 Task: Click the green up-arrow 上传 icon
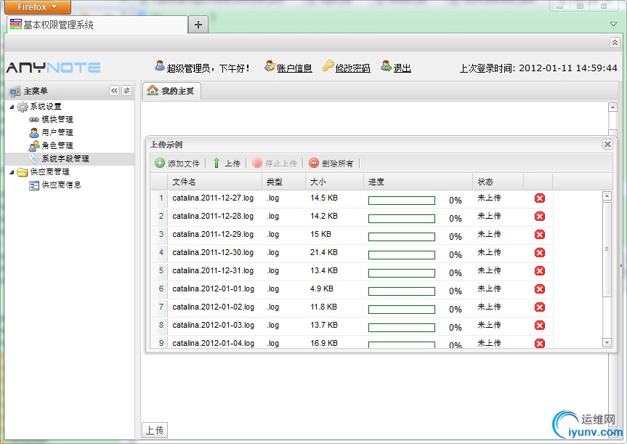point(217,163)
